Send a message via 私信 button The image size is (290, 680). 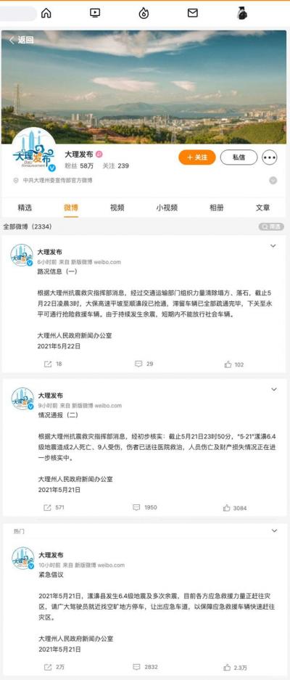click(239, 157)
